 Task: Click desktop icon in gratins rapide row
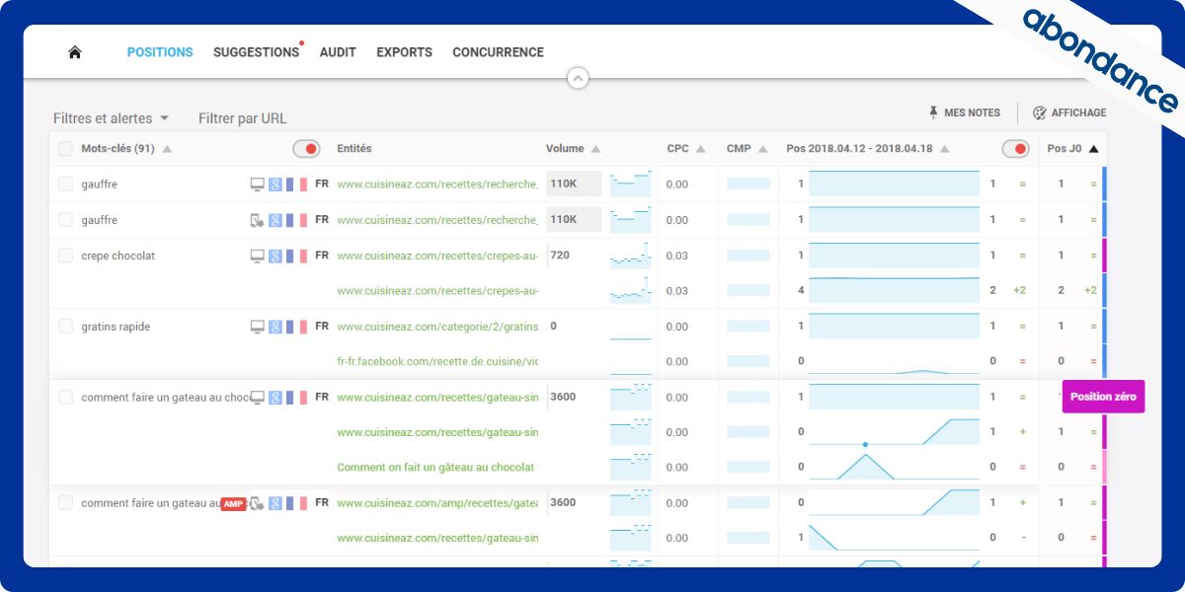point(258,327)
